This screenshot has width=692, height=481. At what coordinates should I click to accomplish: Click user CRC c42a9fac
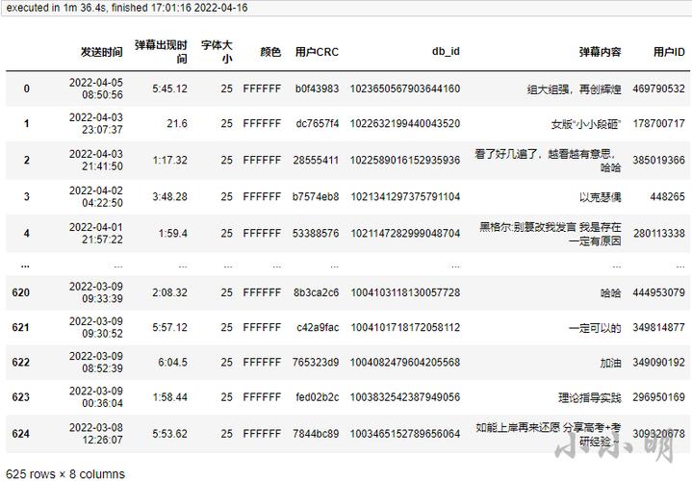(x=318, y=327)
